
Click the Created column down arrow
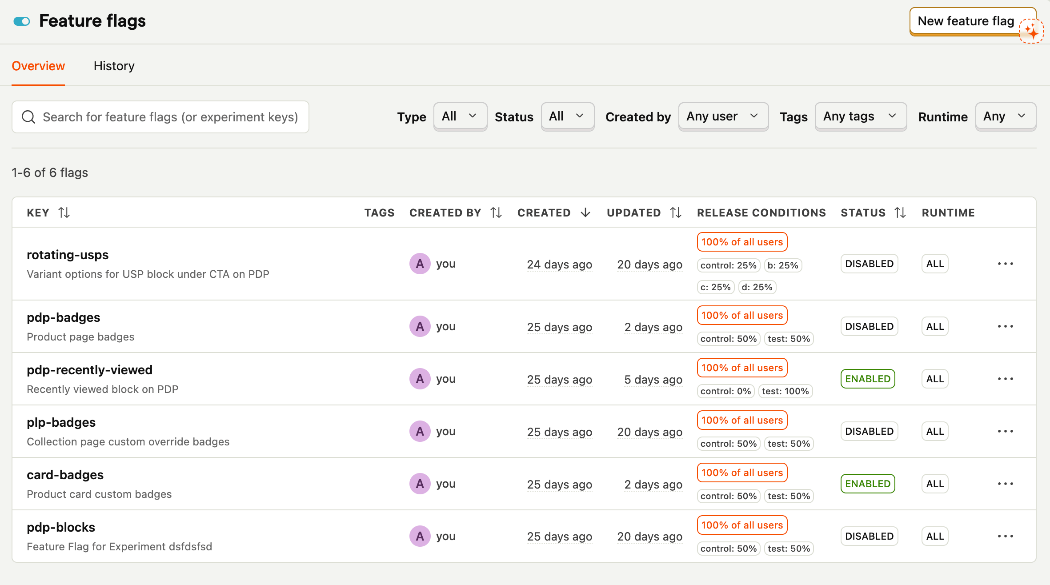585,213
